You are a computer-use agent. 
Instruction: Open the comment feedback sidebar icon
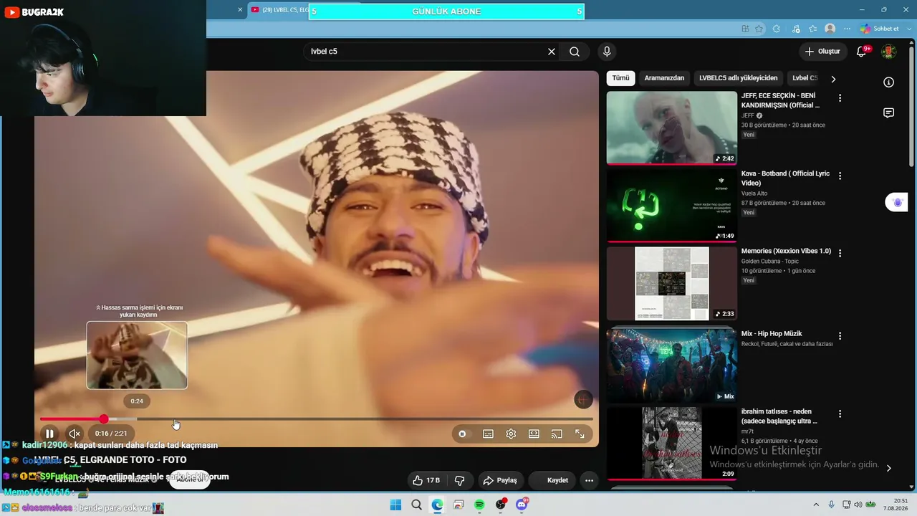[889, 113]
